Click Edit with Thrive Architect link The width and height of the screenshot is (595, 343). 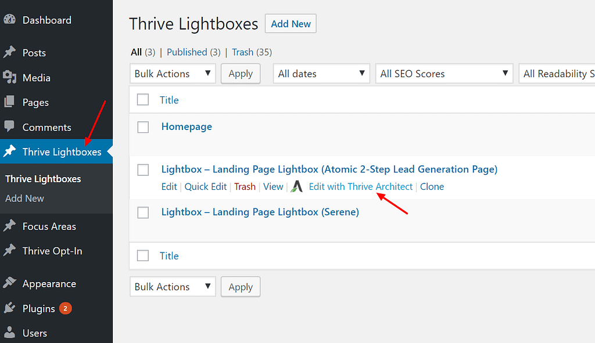[x=360, y=187]
